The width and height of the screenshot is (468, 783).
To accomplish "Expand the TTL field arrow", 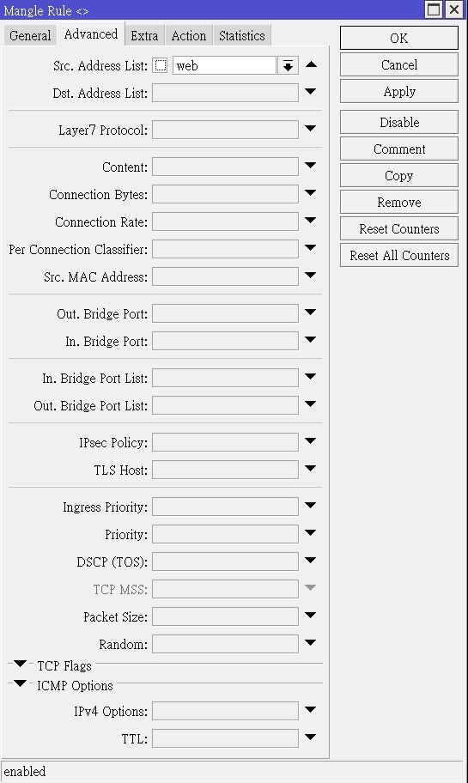I will 310,737.
